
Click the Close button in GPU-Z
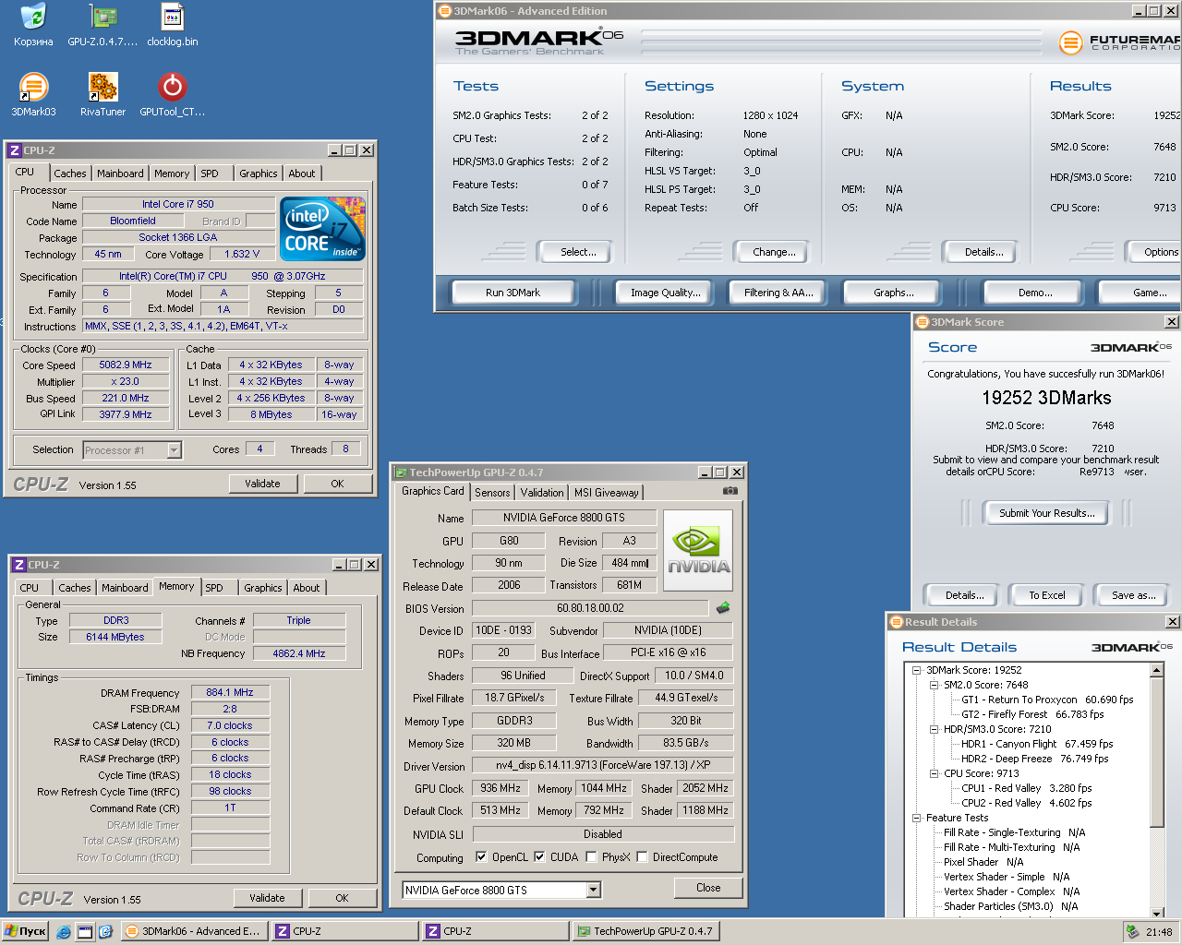[708, 888]
